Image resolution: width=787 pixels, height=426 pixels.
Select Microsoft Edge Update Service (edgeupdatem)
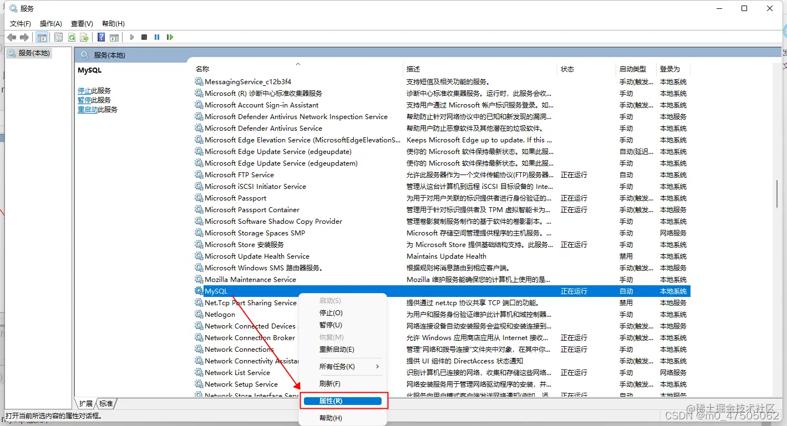(441, 163)
